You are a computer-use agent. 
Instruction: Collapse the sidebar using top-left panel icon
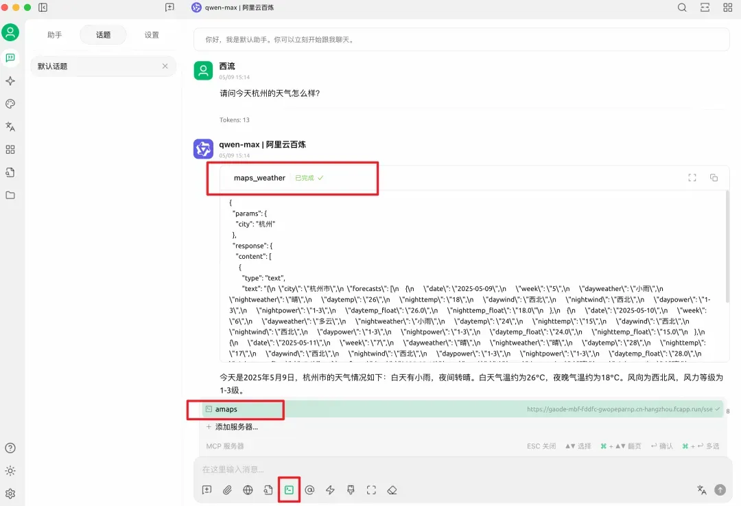43,8
